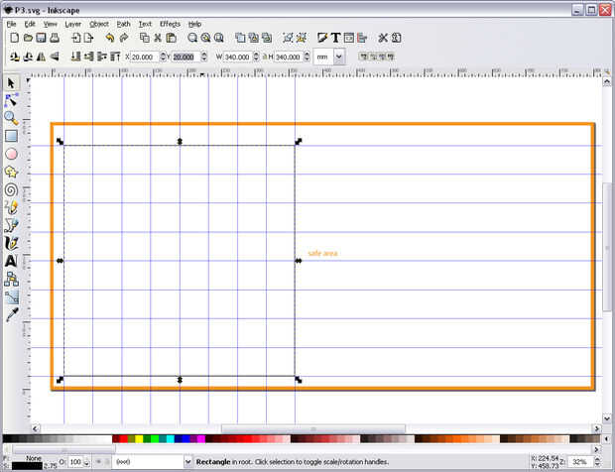Viewport: 615px width, 472px height.
Task: Zoom to fit selection in window
Action: tap(192, 38)
